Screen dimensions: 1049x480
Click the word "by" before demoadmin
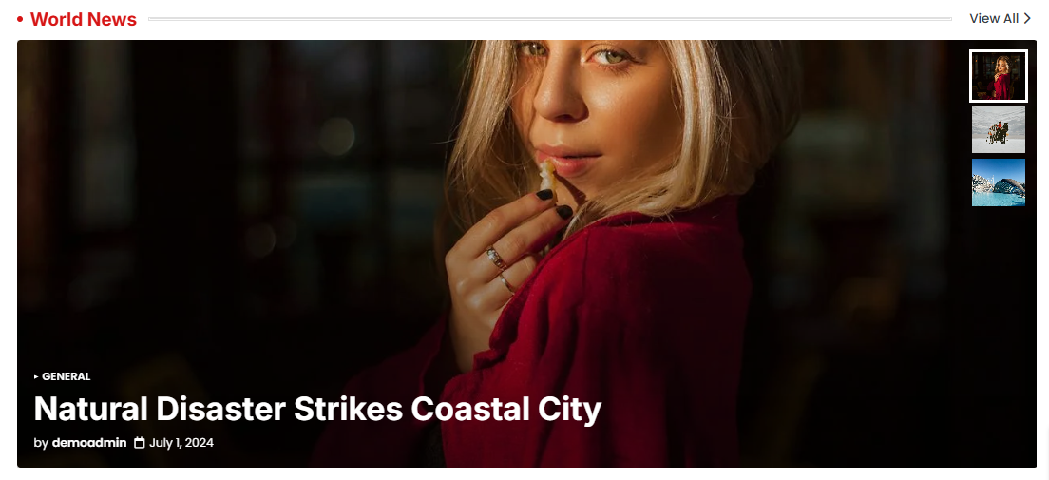click(x=41, y=443)
